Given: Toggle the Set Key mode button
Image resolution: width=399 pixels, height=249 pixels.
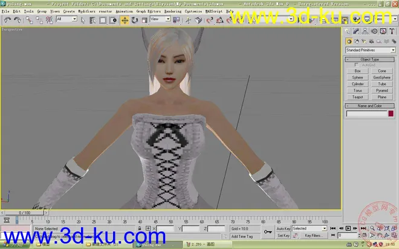Looking at the screenshot, I should click(x=284, y=235).
